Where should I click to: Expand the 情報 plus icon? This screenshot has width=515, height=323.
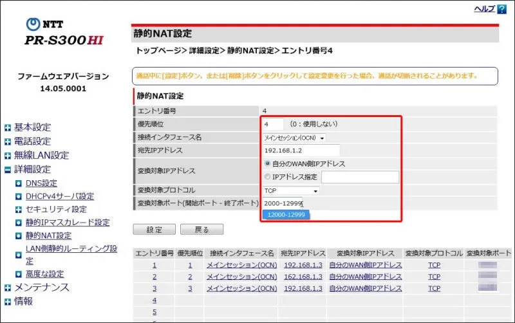click(x=8, y=302)
